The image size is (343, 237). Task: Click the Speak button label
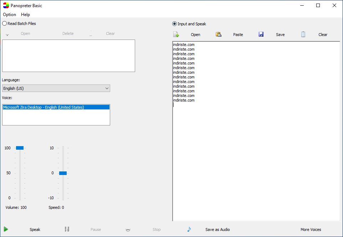click(35, 230)
